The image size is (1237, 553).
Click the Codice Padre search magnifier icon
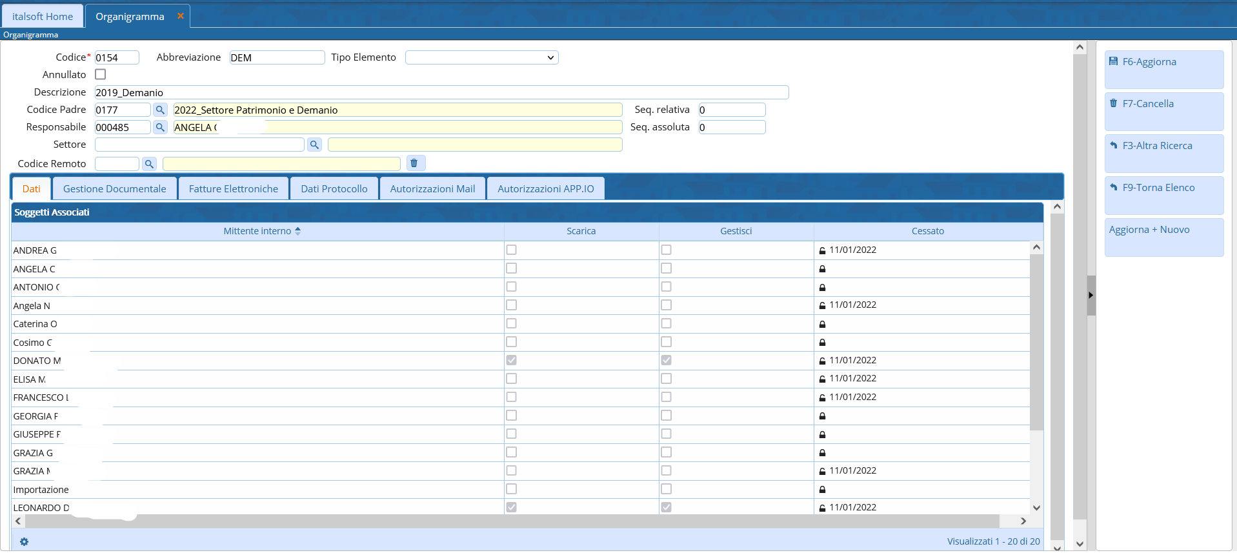click(160, 110)
